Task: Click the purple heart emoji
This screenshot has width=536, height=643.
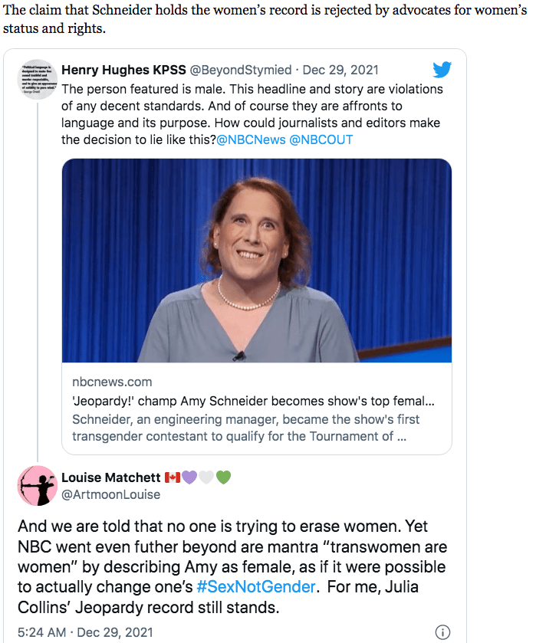Action: [189, 477]
